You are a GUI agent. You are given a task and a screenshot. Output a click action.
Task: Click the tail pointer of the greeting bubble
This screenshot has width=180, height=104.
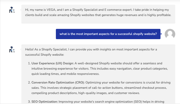click(21, 10)
